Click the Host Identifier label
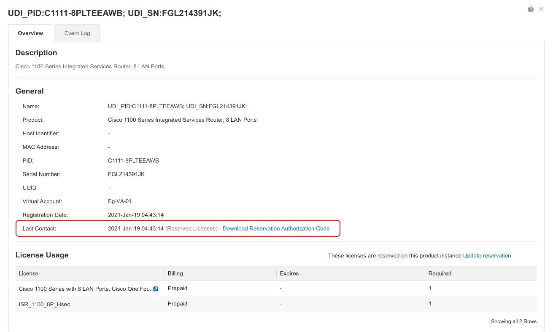This screenshot has height=332, width=553. coord(41,134)
